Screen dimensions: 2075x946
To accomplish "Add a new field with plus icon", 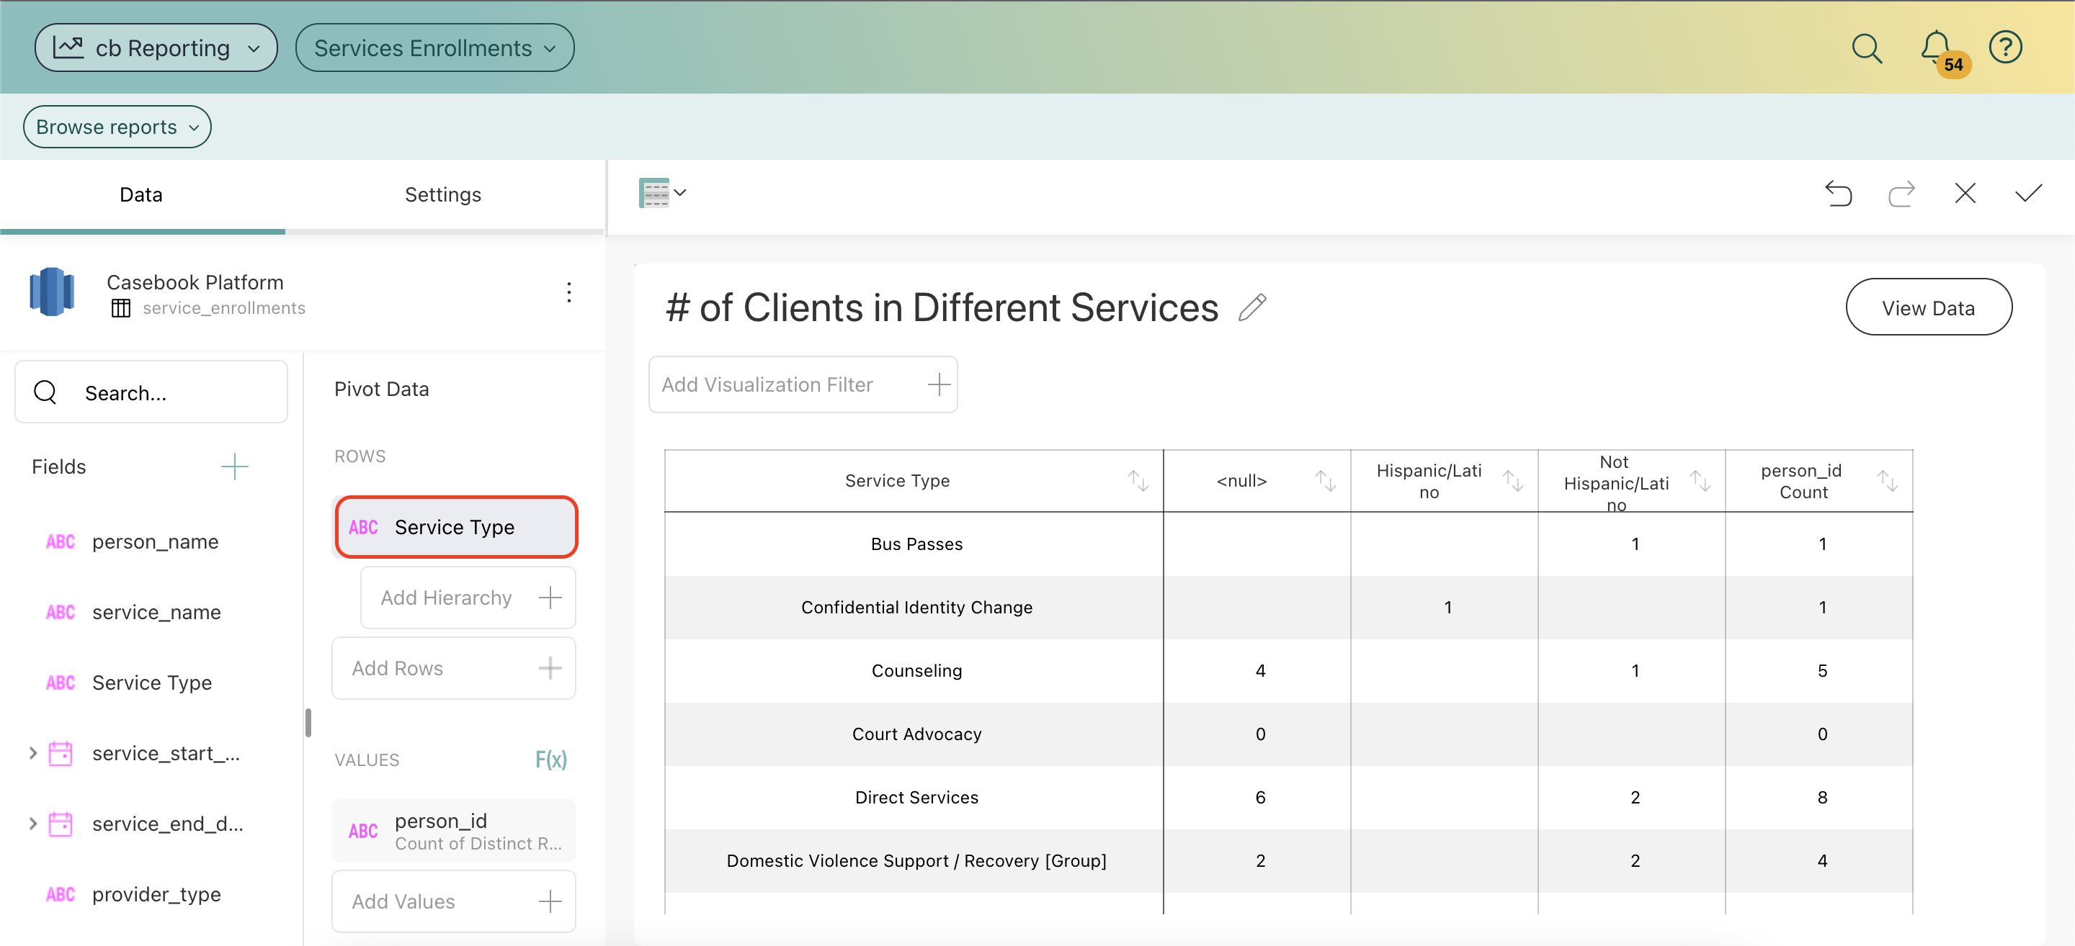I will pos(234,466).
